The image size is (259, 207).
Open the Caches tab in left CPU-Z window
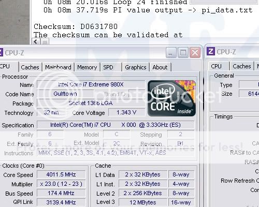point(30,67)
